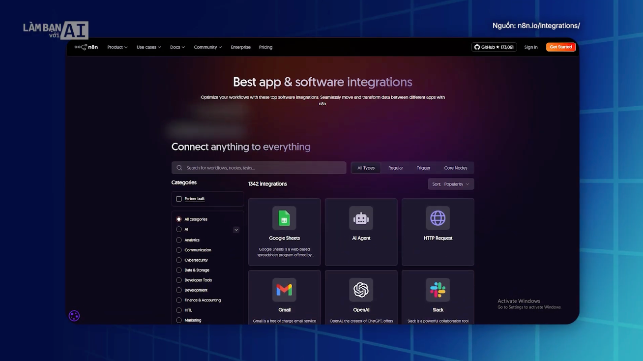This screenshot has height=361, width=643.
Task: Click the 1342 integrations count text
Action: [267, 184]
